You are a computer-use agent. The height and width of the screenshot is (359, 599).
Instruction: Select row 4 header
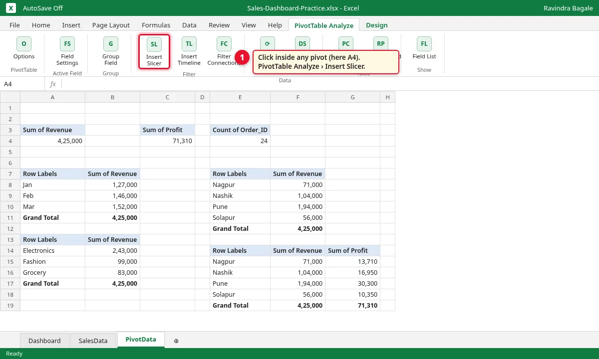(10, 141)
